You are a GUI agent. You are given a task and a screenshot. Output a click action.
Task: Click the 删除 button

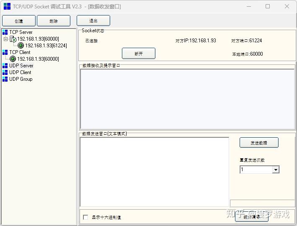click(x=54, y=21)
